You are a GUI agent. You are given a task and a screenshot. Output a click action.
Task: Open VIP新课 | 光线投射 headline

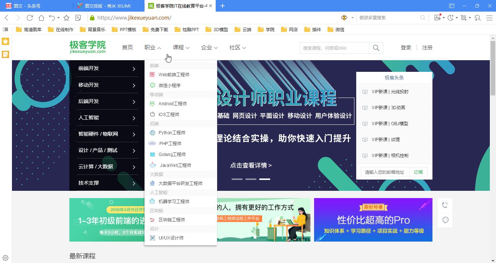390,92
